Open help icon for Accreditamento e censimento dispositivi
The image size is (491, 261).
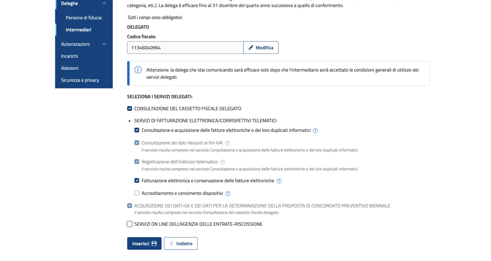[x=228, y=194]
